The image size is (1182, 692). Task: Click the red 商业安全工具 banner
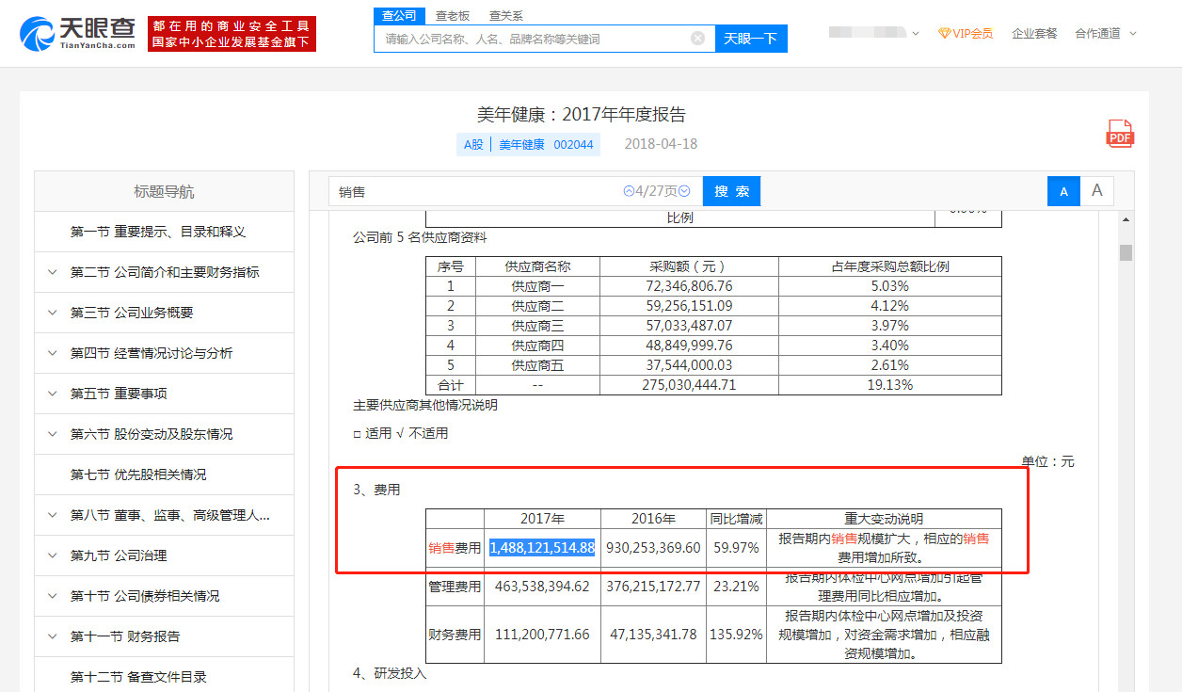[x=232, y=34]
